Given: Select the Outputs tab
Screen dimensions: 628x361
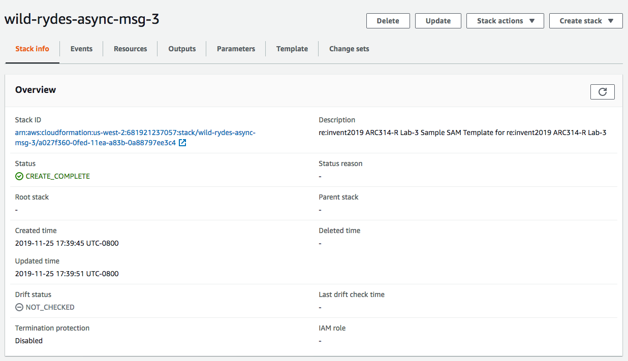Looking at the screenshot, I should (182, 49).
